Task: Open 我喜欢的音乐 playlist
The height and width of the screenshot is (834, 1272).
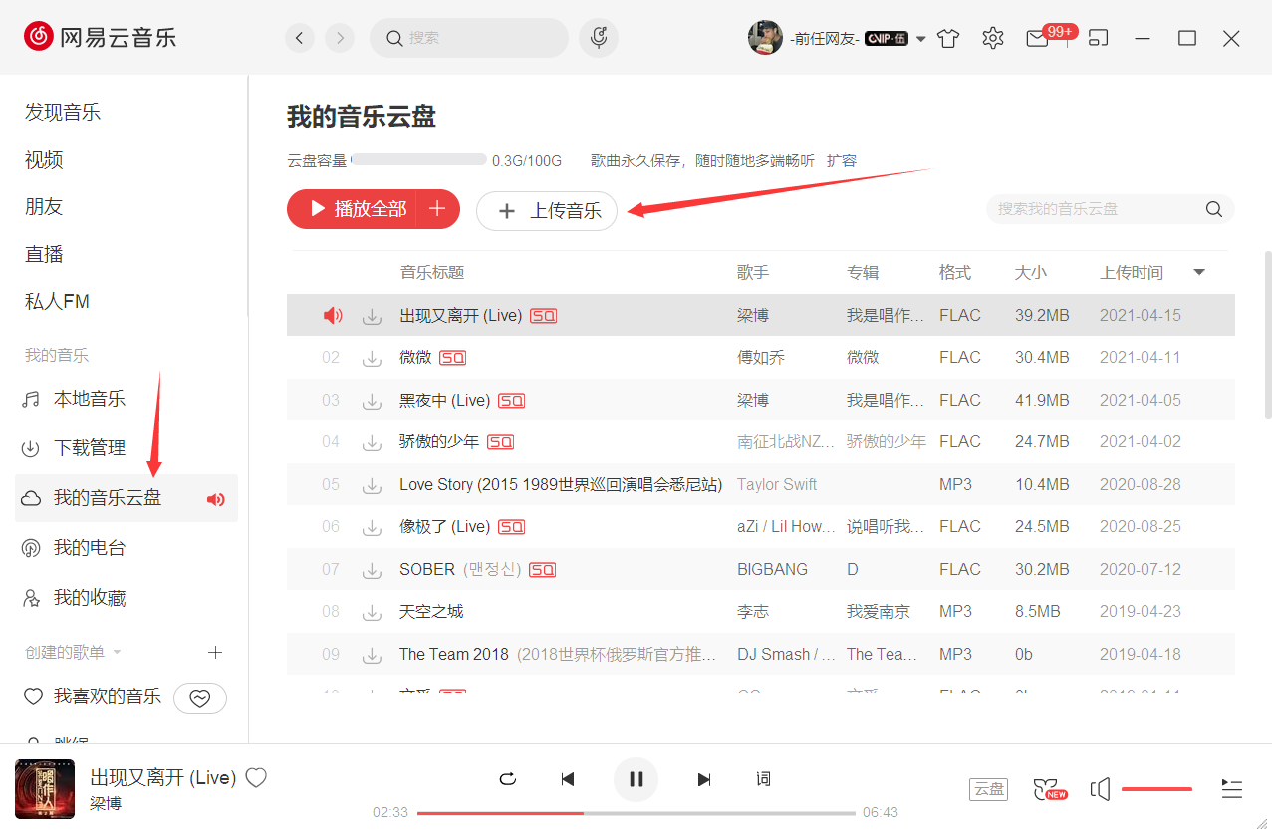Action: coord(94,696)
